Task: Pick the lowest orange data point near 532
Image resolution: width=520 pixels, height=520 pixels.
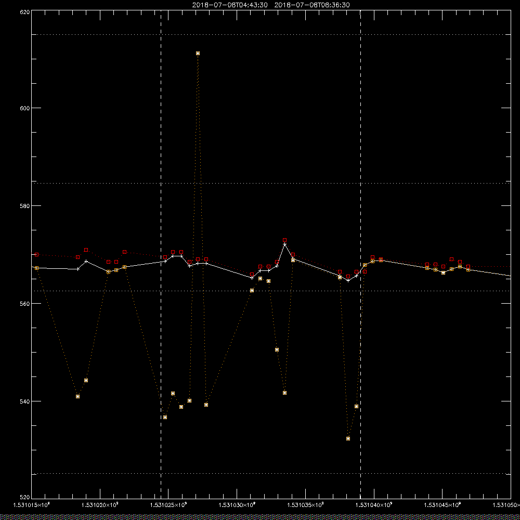Action: pos(348,438)
